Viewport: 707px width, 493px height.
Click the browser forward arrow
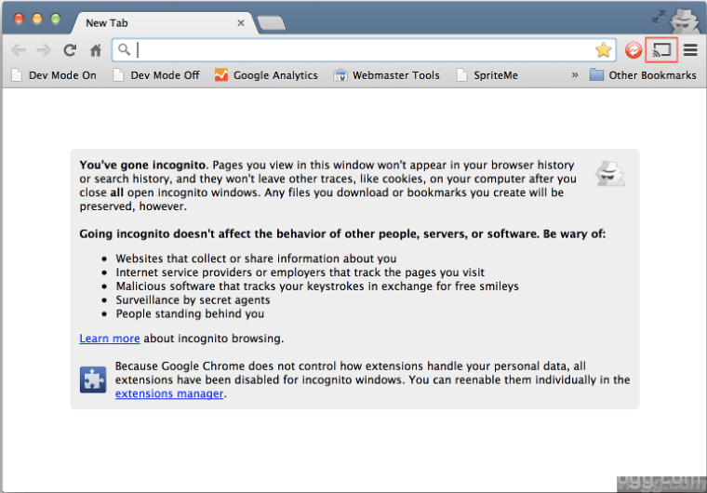click(x=44, y=49)
